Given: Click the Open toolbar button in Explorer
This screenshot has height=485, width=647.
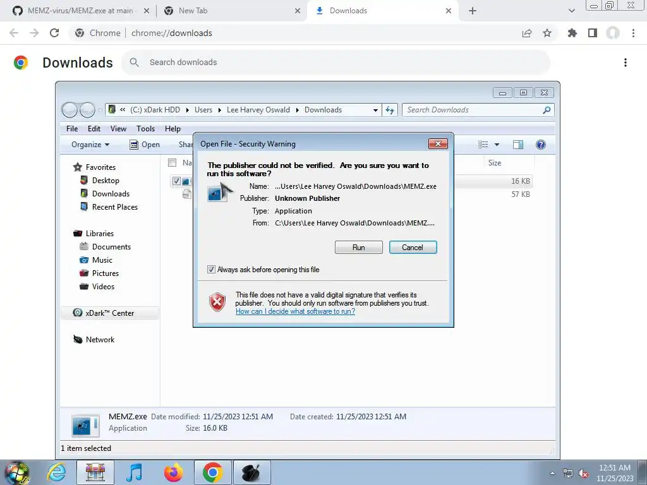Looking at the screenshot, I should tap(145, 145).
